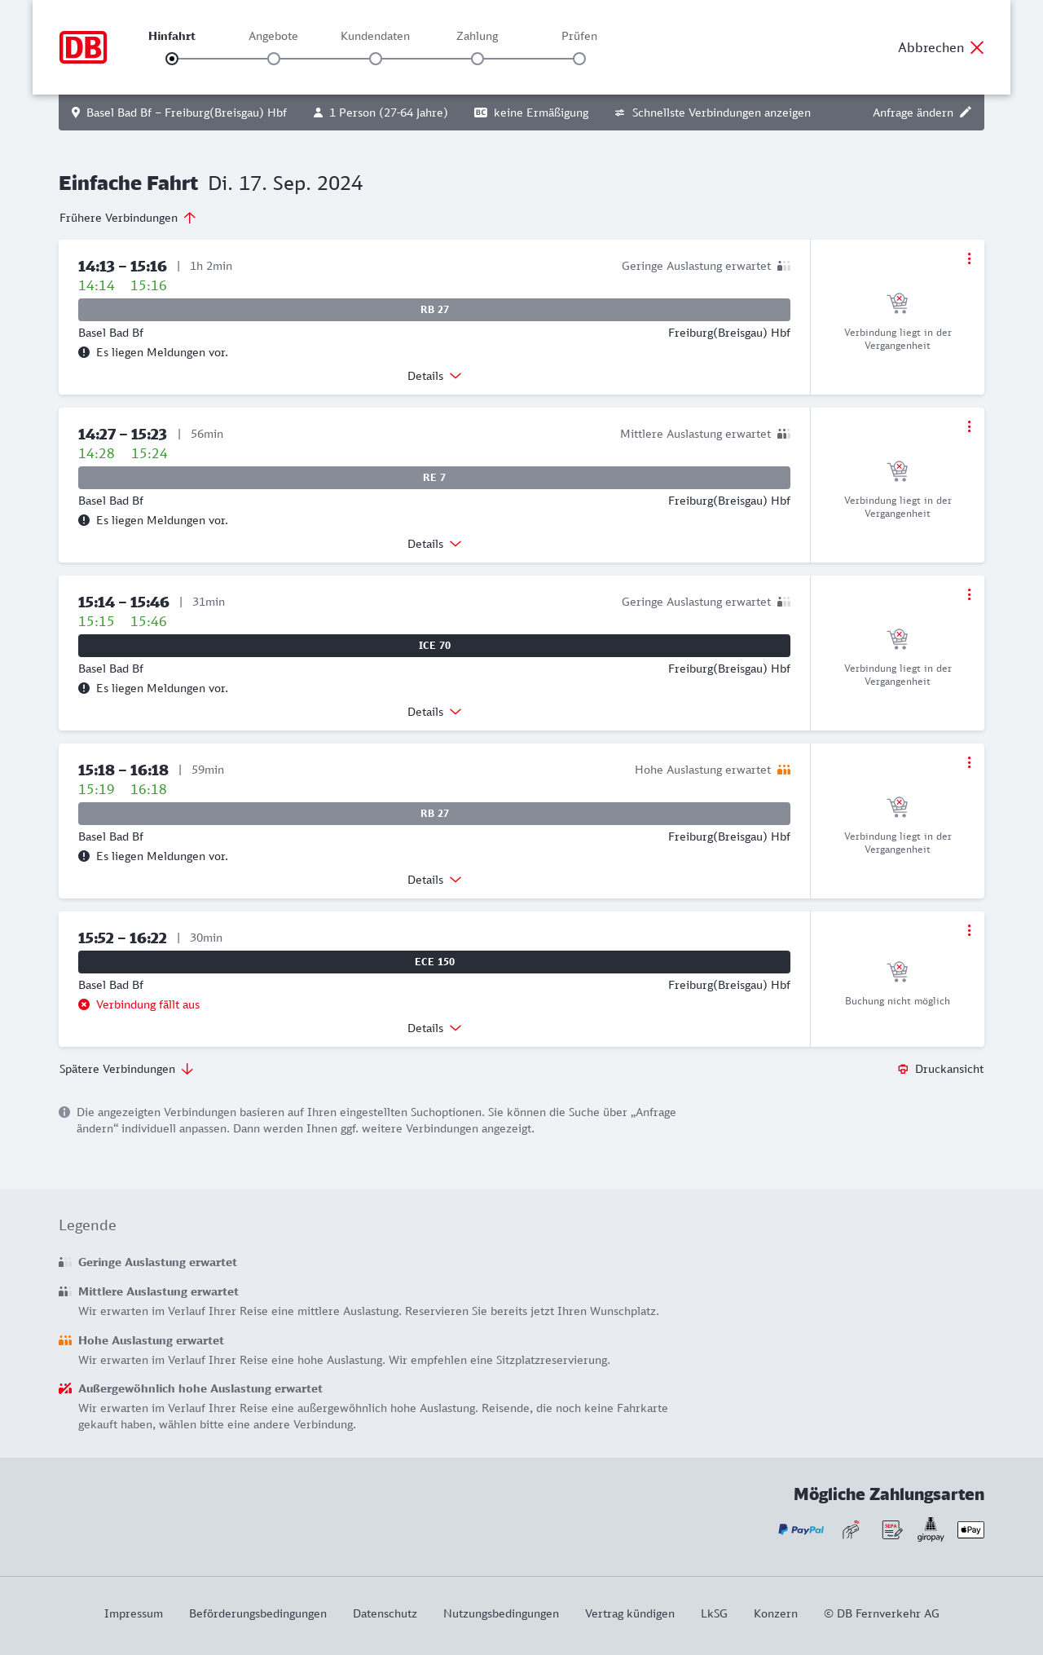Click the DB logo
Screen dimensions: 1043x1655
pyautogui.click(x=83, y=47)
